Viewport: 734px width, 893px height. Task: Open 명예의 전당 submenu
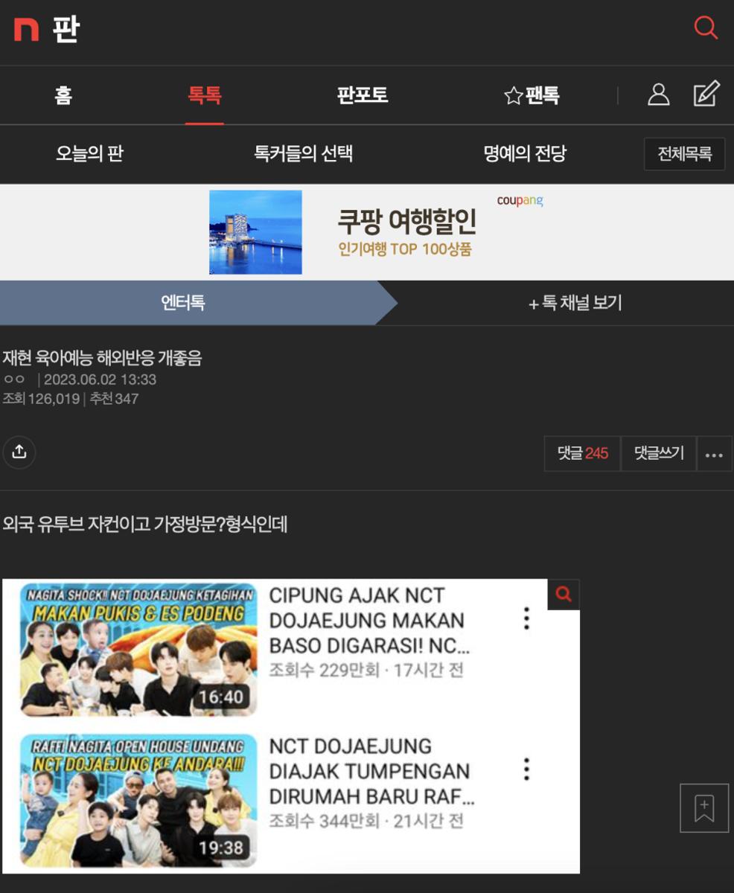(x=525, y=154)
